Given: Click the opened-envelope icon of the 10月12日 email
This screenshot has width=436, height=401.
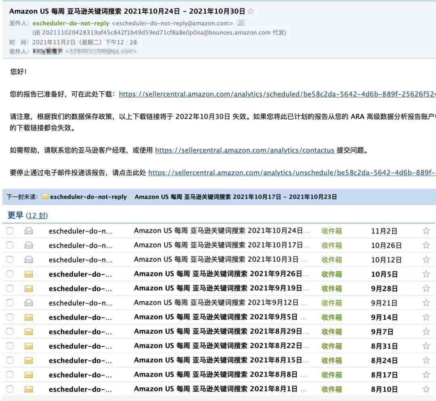Looking at the screenshot, I should [29, 260].
